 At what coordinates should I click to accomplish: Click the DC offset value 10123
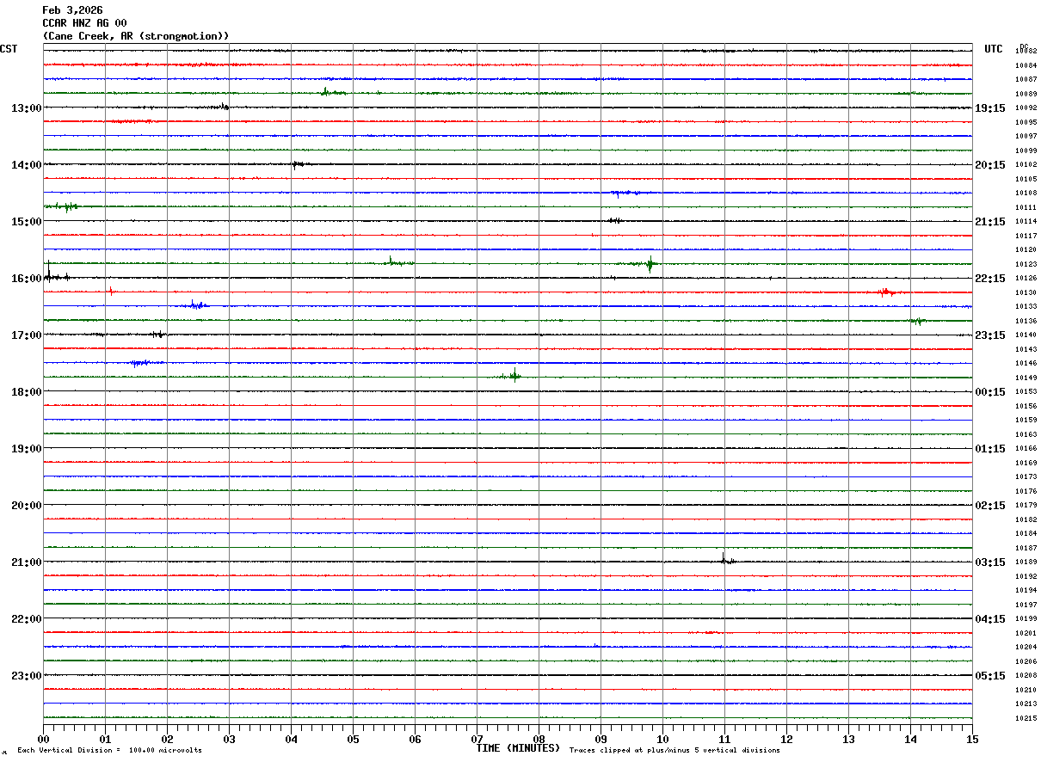[1026, 264]
